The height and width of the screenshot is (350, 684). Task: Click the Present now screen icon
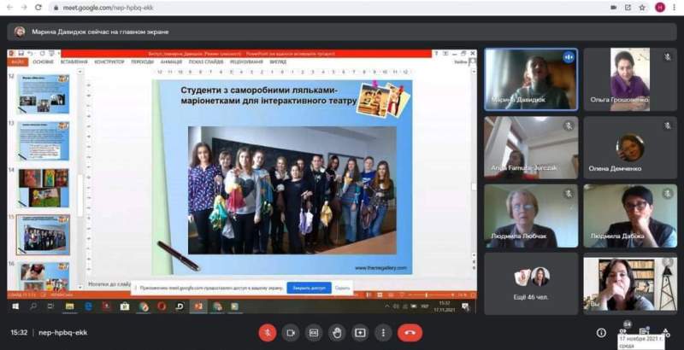(360, 333)
